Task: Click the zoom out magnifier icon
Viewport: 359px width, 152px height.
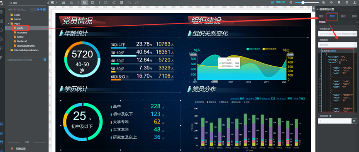Action: [x=291, y=2]
